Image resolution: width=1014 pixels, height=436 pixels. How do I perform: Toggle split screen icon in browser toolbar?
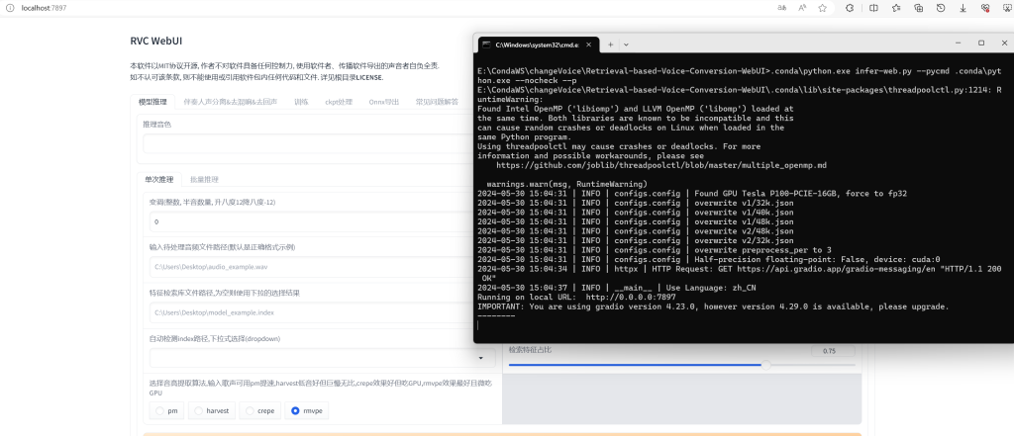click(x=873, y=8)
